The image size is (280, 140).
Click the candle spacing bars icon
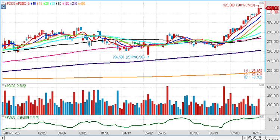tap(259, 138)
